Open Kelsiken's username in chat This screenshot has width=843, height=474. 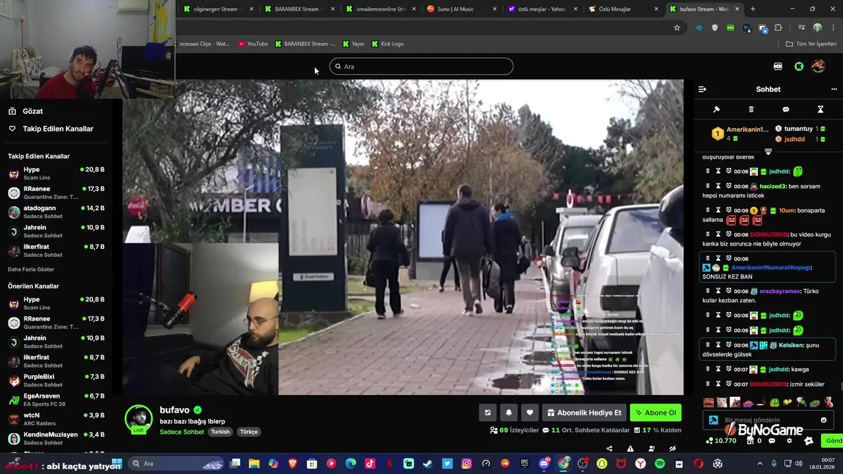coord(792,345)
